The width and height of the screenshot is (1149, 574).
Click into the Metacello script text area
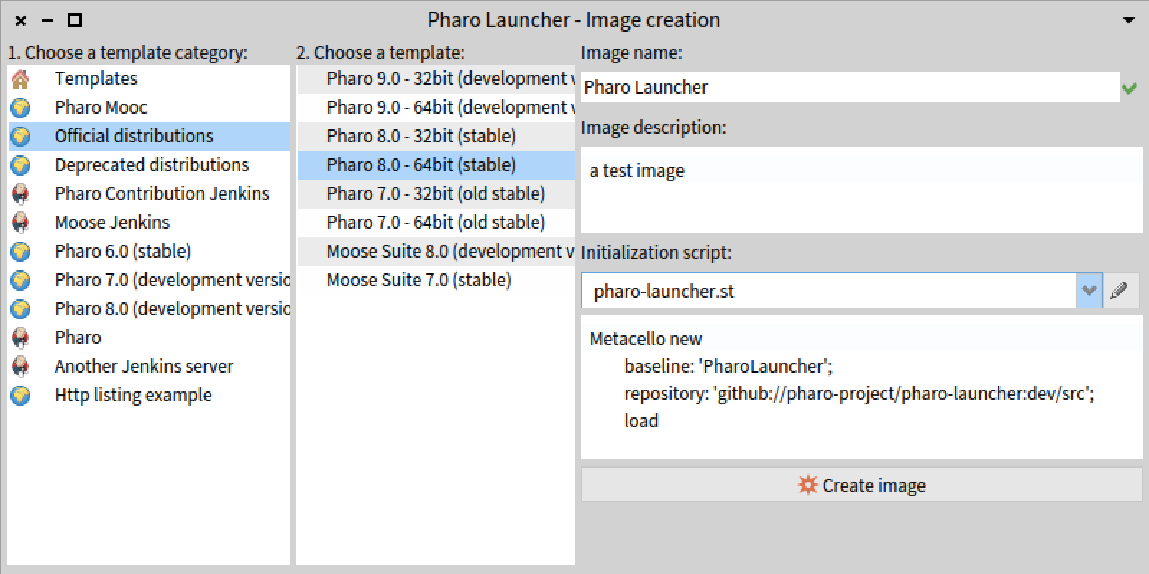coord(861,387)
